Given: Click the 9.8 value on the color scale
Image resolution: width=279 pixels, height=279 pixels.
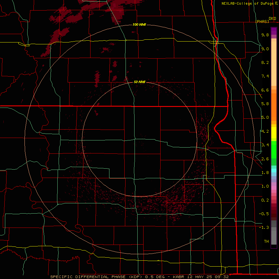Looking at the screenshot, I should point(265,35).
